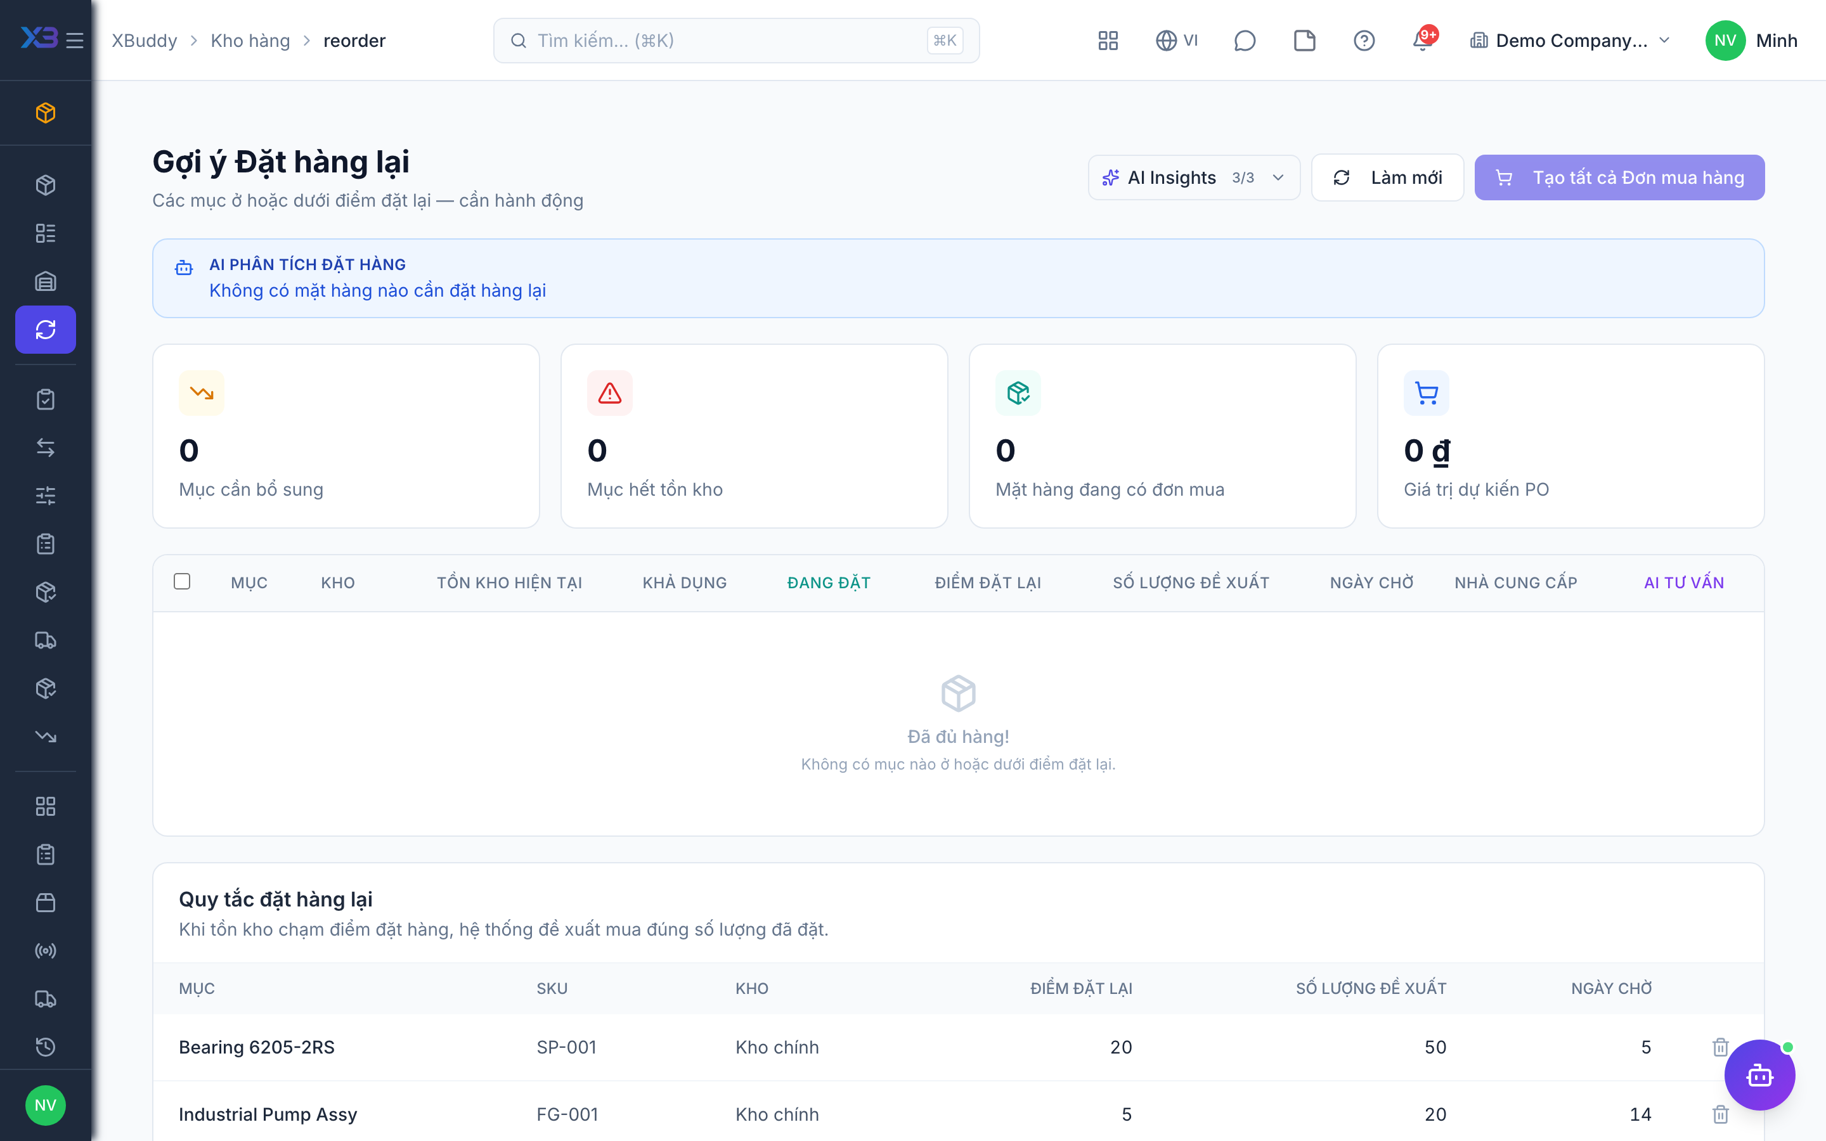
Task: Open the Minh user profile menu
Action: pyautogui.click(x=1751, y=40)
